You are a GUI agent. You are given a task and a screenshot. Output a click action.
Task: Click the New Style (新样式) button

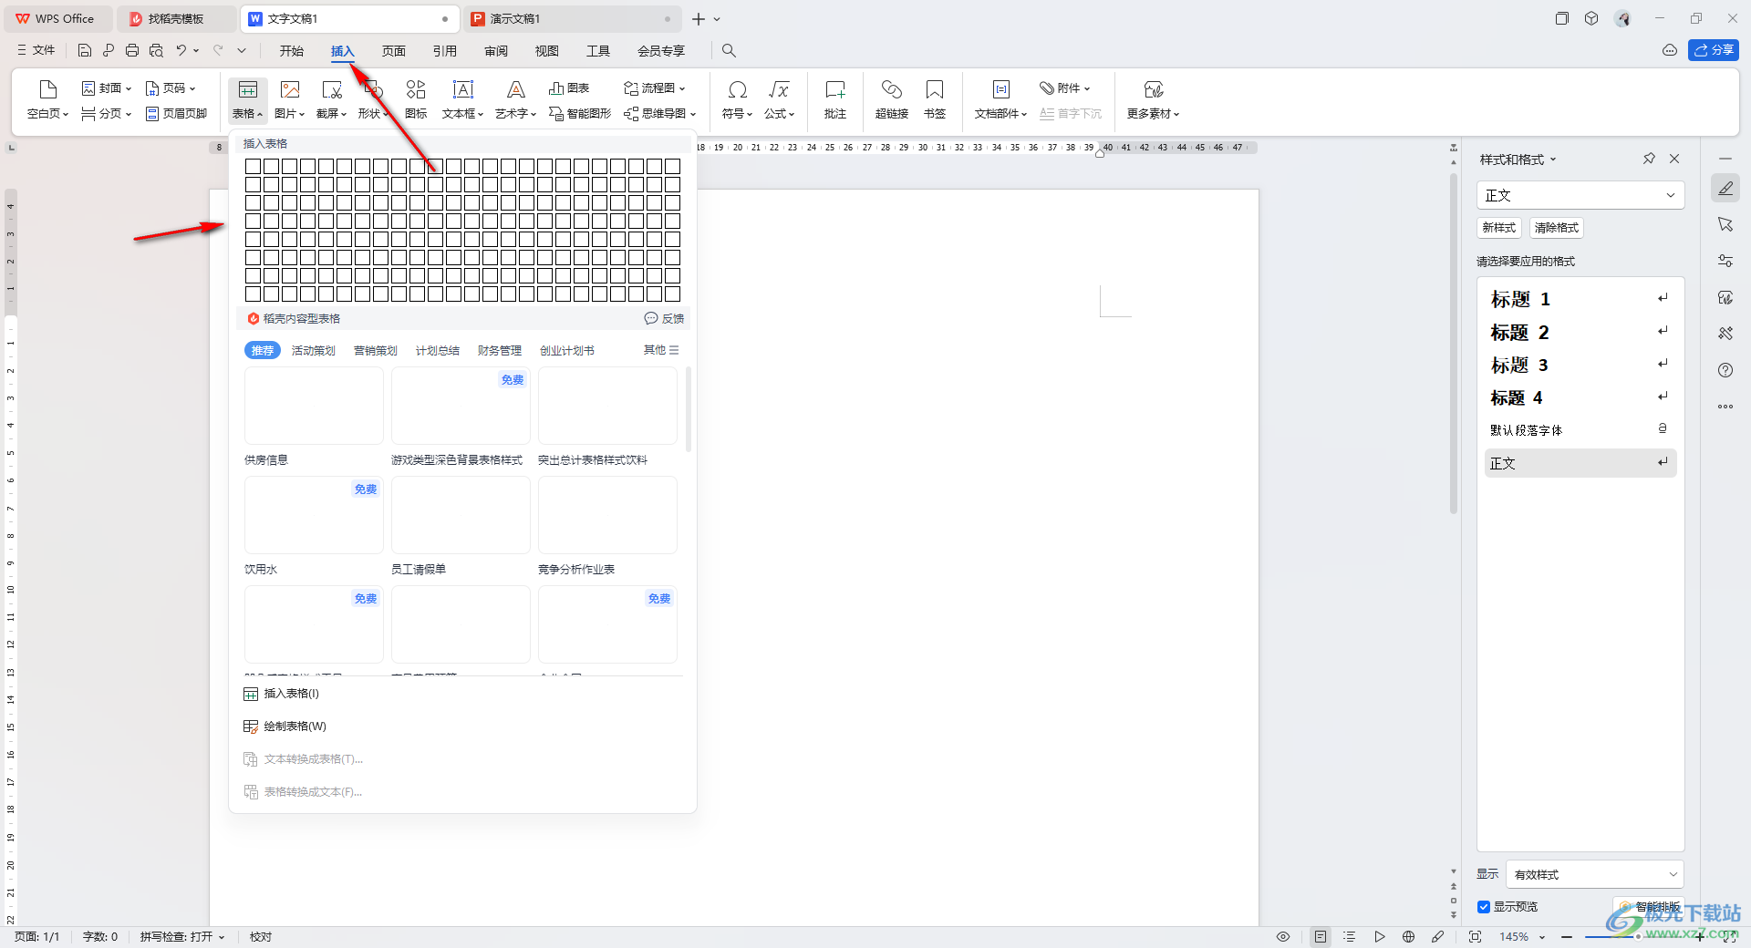click(1499, 228)
